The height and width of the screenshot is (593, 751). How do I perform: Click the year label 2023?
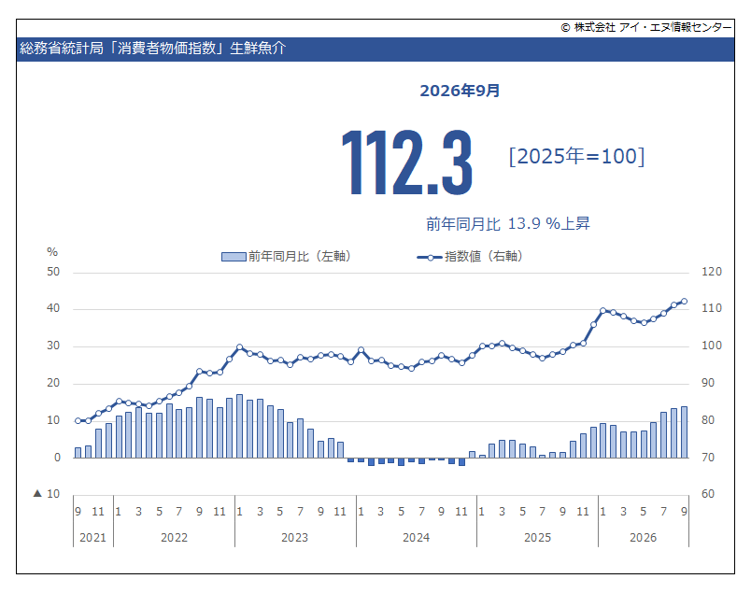coord(294,538)
